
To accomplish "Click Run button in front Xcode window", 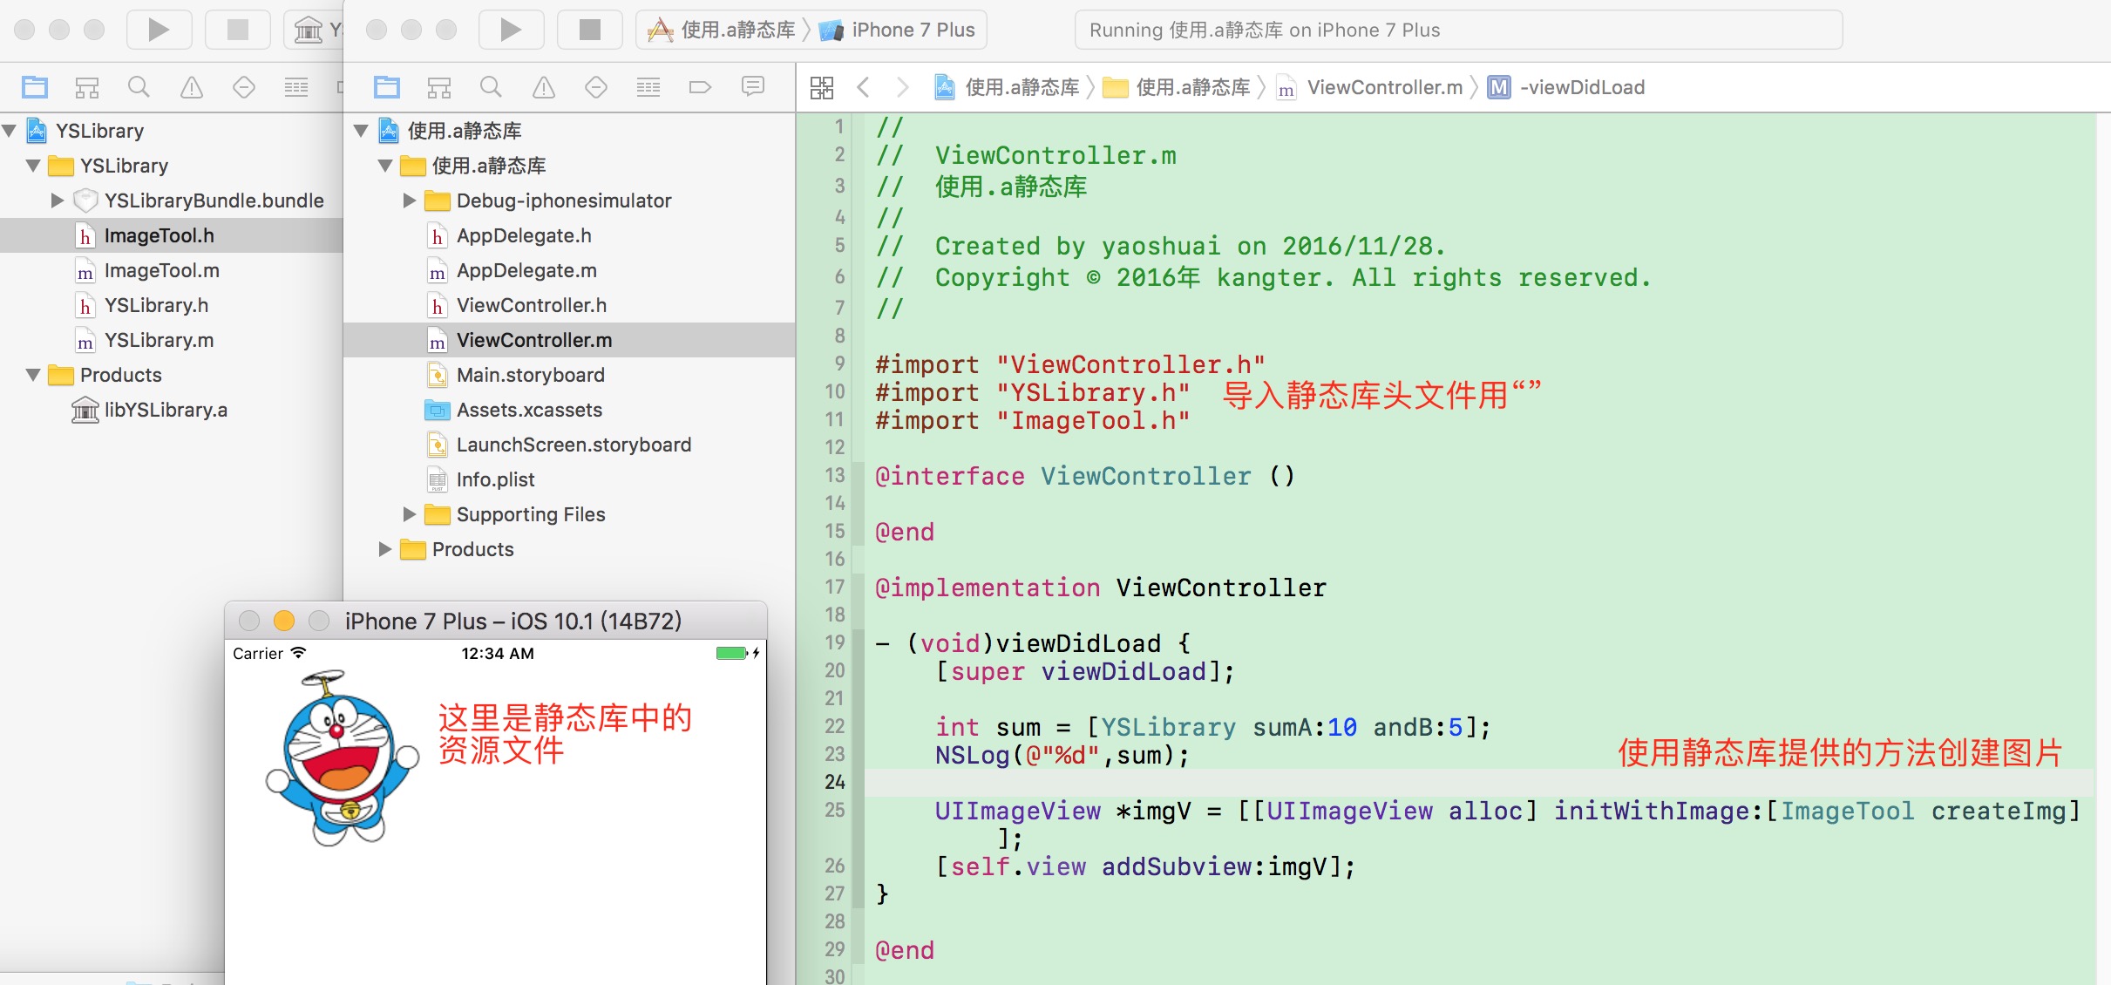I will pos(512,30).
